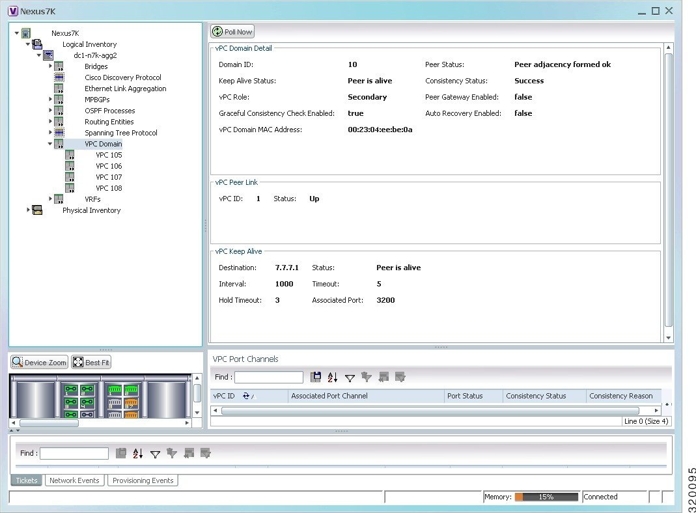
Task: Open the filter in the tickets pane
Action: point(155,454)
